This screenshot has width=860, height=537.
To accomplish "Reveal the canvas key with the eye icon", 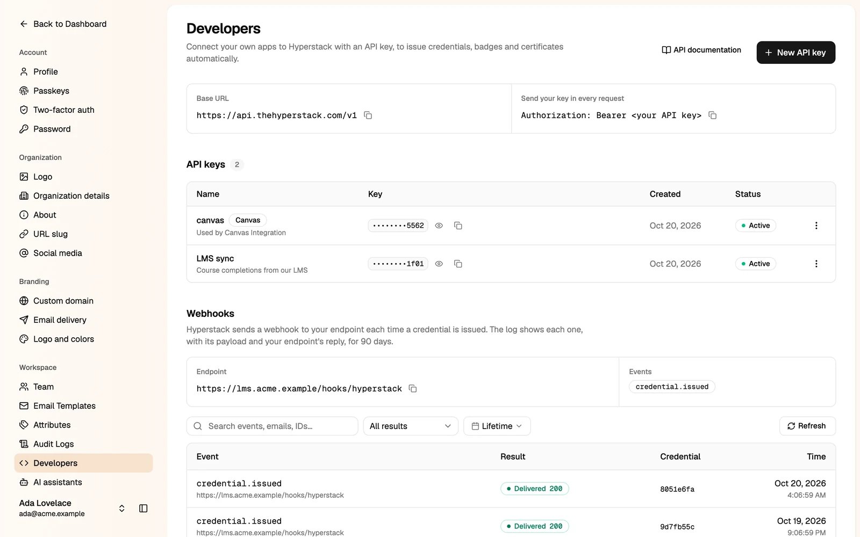I will pyautogui.click(x=439, y=226).
